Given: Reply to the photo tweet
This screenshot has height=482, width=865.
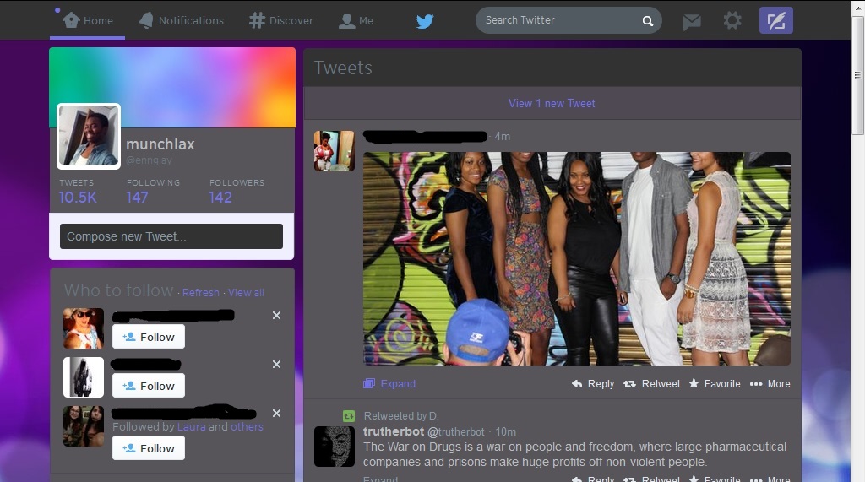Looking at the screenshot, I should [593, 384].
